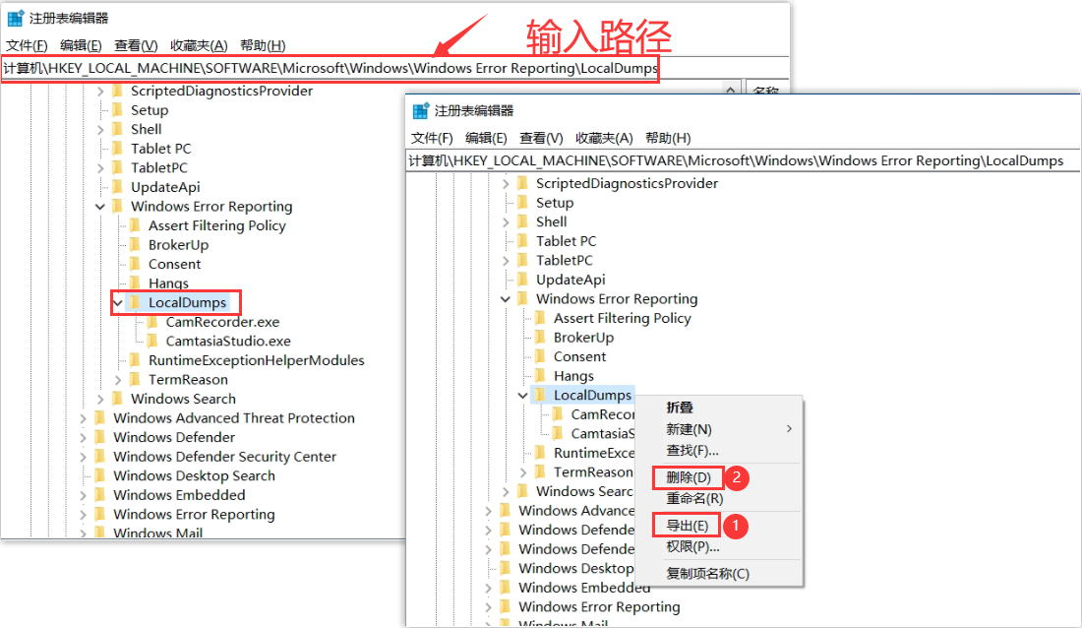Click the Windows Embedded folder icon in the back window
Image resolution: width=1082 pixels, height=628 pixels.
(100, 495)
